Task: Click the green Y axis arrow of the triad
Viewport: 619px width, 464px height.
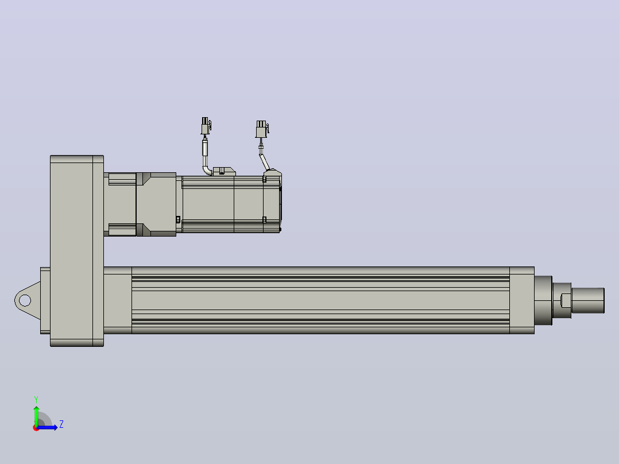Action: 36,415
